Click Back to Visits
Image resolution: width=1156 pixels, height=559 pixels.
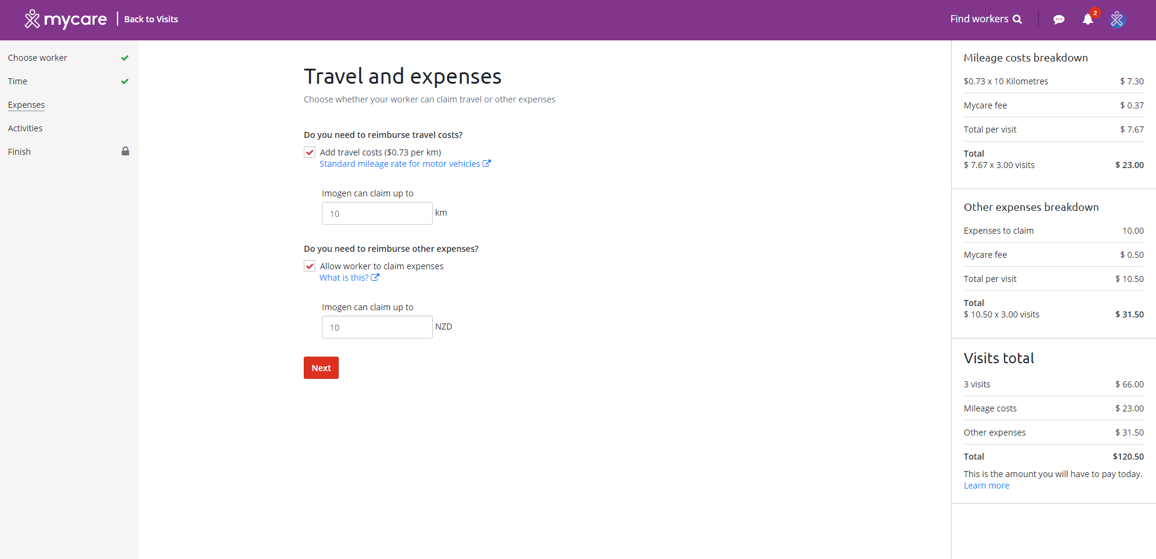pyautogui.click(x=151, y=19)
